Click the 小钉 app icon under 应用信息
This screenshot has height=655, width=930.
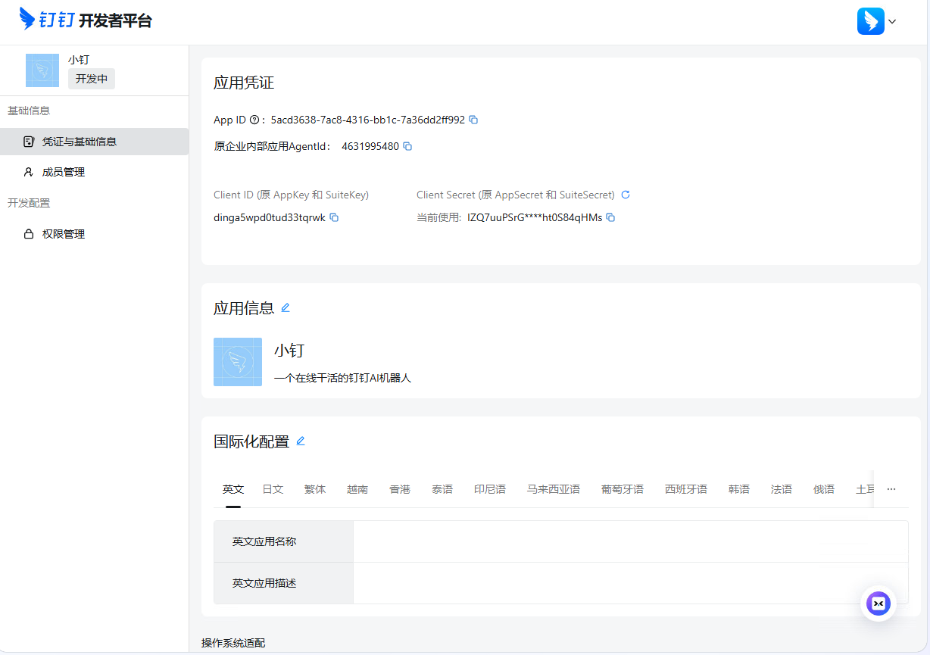coord(238,362)
